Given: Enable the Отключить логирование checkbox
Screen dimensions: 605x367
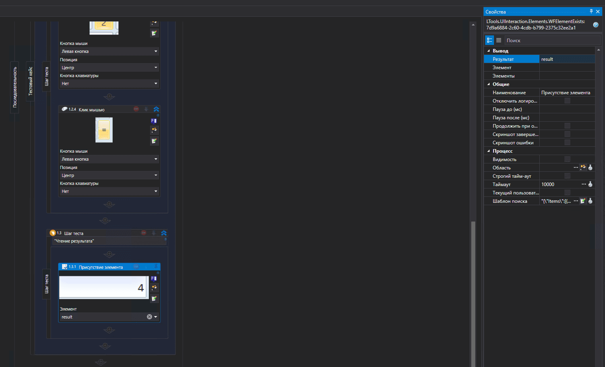Looking at the screenshot, I should click(x=567, y=101).
